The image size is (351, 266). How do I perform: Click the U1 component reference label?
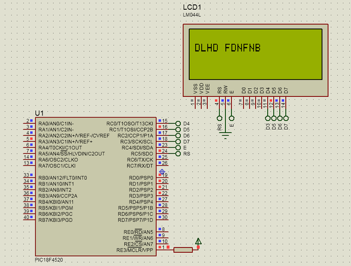tap(39, 113)
